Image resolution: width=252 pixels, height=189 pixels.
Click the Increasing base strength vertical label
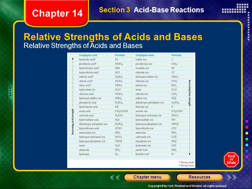pyautogui.click(x=190, y=93)
